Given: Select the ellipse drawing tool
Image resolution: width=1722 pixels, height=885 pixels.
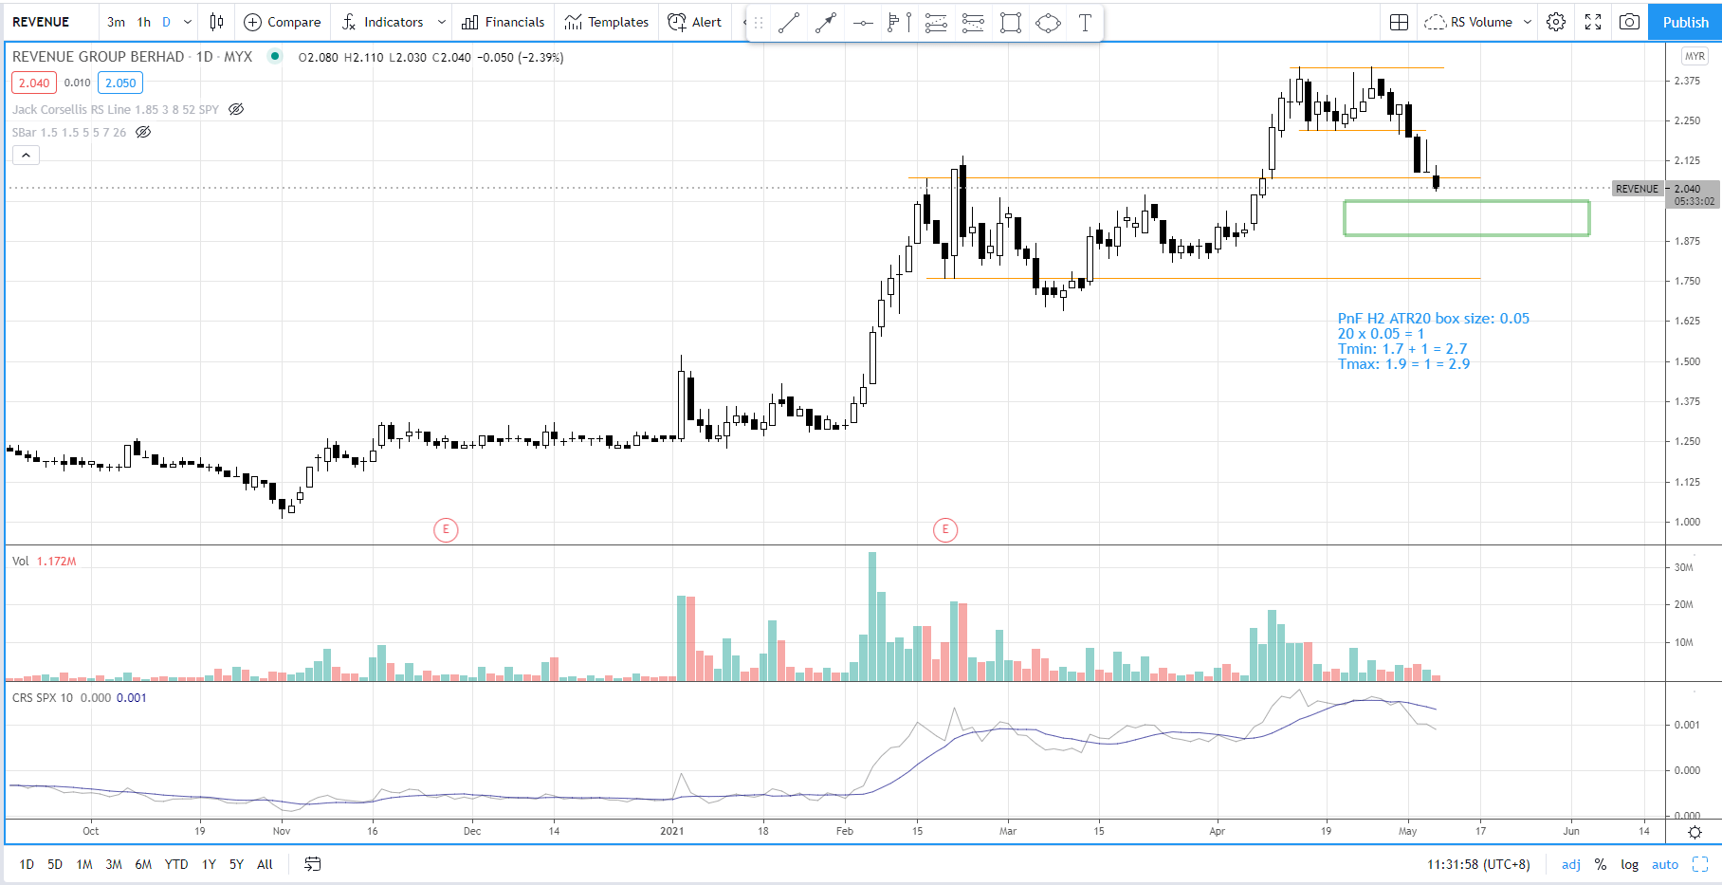Looking at the screenshot, I should coord(1048,23).
